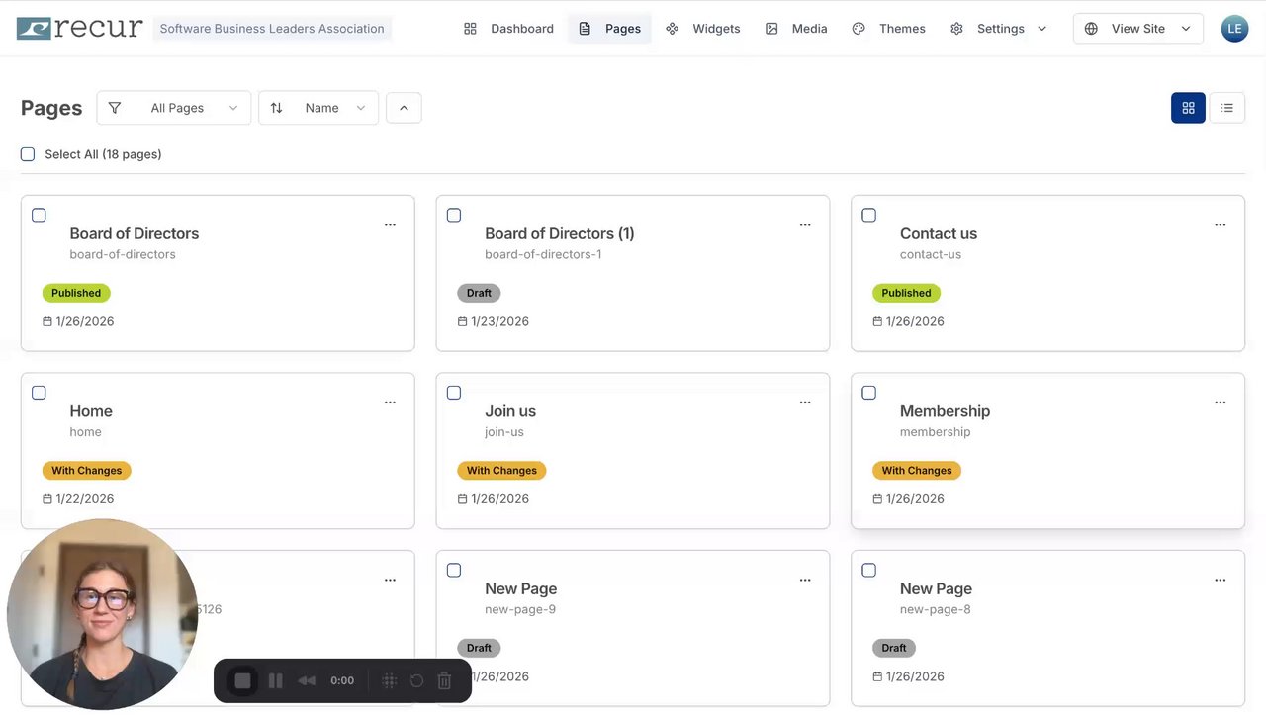Click the sort arrows icon beside Name

pos(276,108)
